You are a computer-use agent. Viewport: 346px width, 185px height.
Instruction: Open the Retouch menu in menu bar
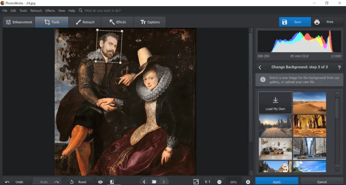[x=36, y=10]
